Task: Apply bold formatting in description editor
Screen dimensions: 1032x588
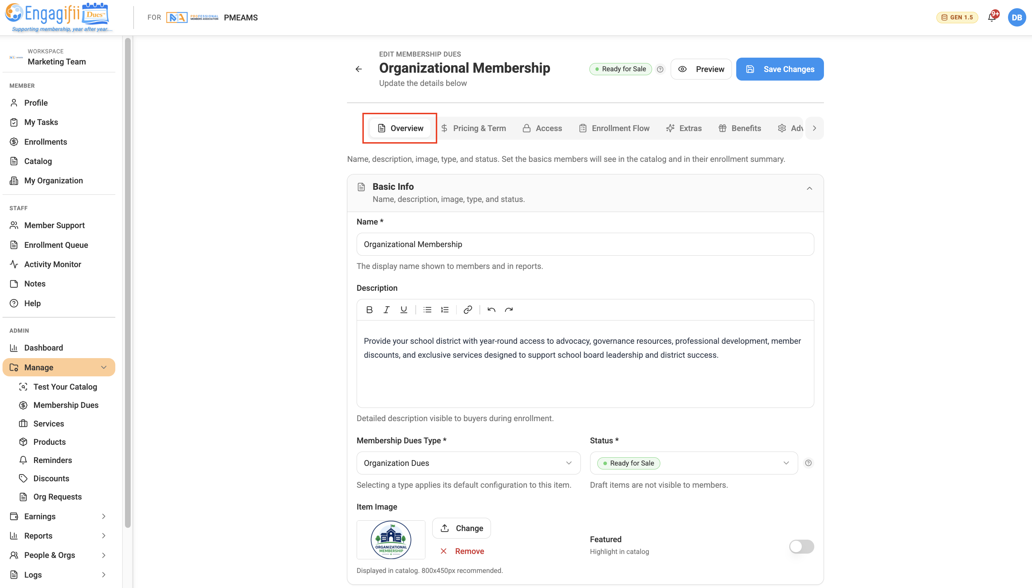Action: (x=369, y=310)
